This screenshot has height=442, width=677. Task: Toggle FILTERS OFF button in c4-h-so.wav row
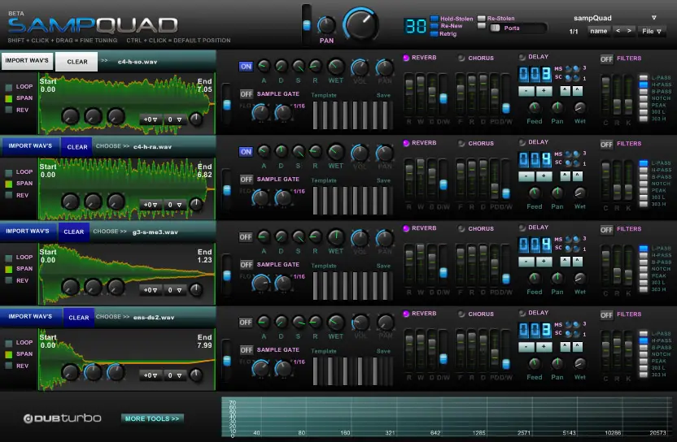[607, 59]
